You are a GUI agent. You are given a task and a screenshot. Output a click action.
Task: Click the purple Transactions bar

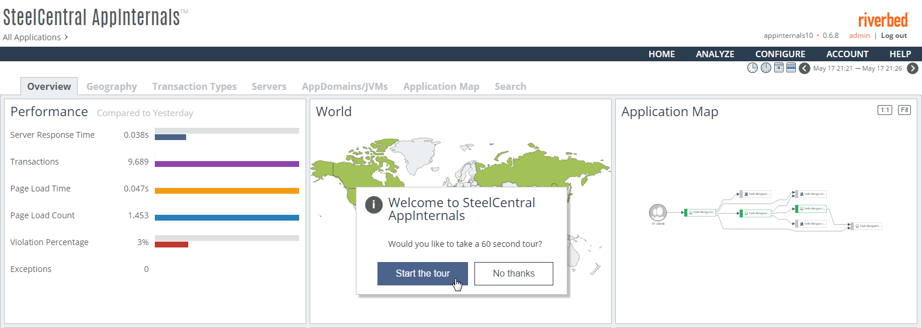coord(227,164)
